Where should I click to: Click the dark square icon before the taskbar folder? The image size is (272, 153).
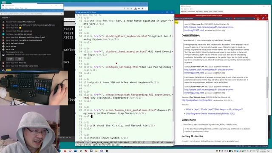(91, 151)
